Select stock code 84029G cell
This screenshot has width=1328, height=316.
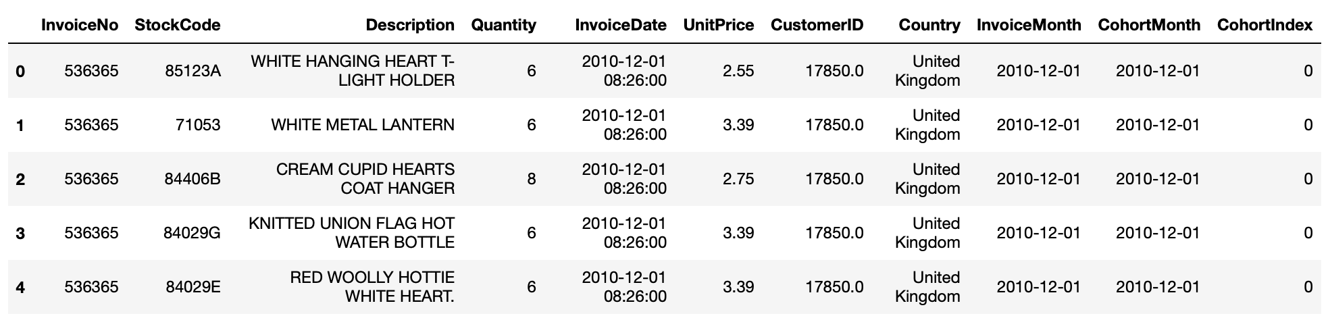192,233
